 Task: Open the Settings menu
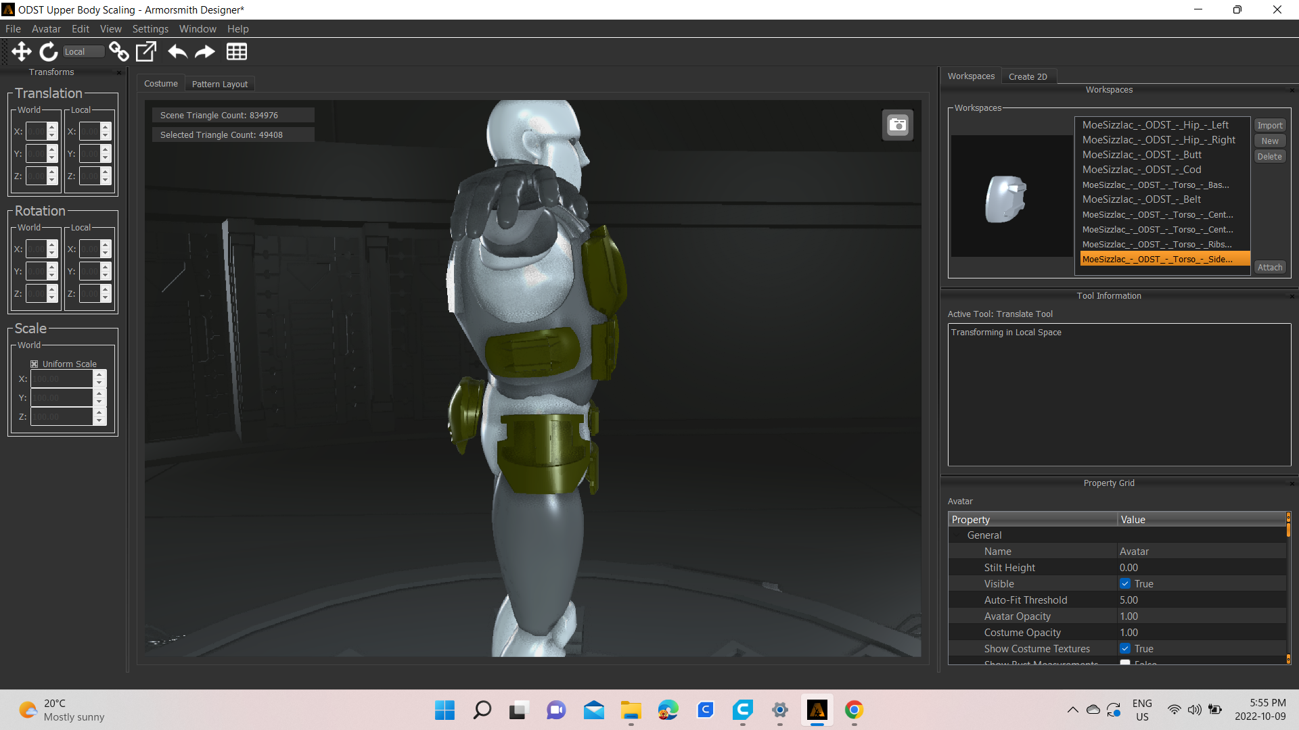tap(150, 28)
